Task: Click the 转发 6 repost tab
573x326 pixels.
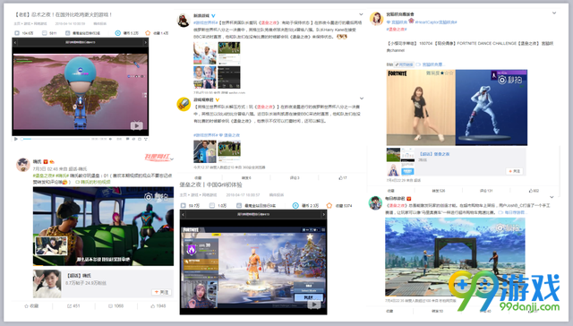Action: tap(246, 178)
